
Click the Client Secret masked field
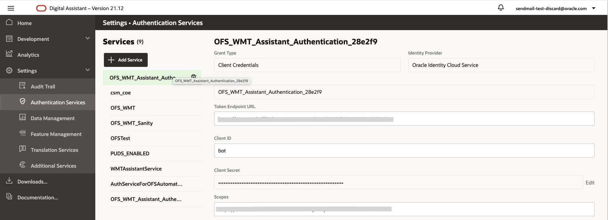click(x=399, y=182)
